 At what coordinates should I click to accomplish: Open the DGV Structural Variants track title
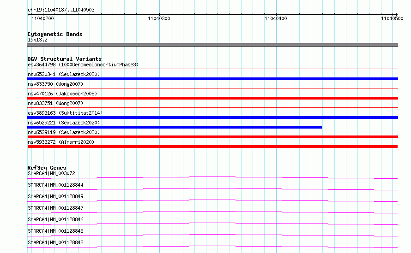point(65,59)
